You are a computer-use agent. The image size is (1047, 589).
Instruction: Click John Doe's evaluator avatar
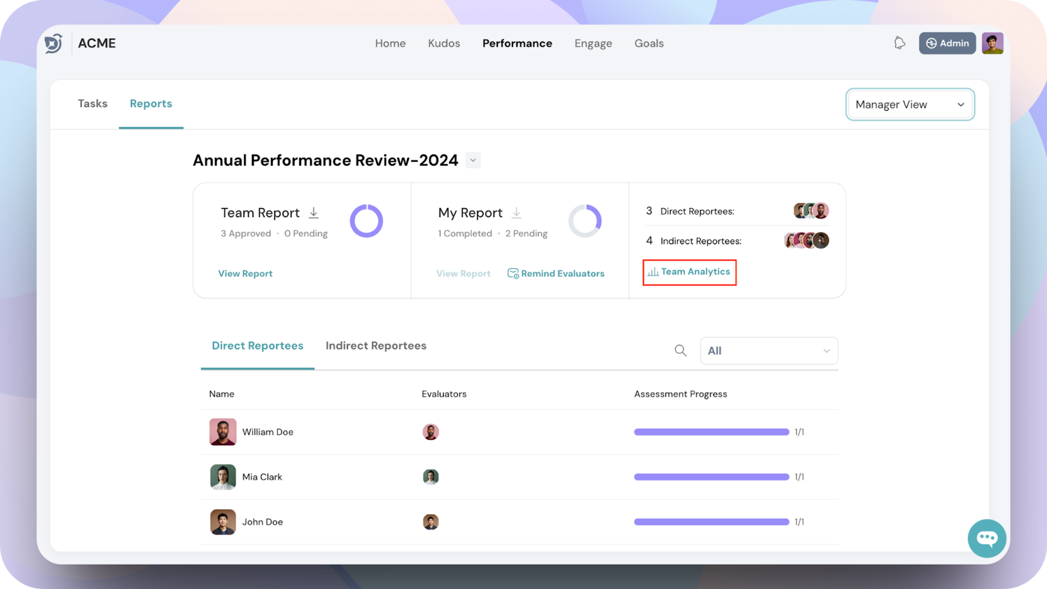[431, 522]
